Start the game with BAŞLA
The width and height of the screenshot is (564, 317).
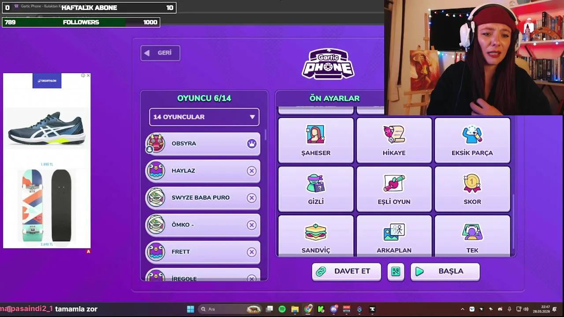445,272
